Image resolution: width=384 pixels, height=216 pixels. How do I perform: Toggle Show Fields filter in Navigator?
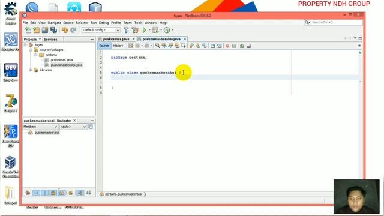point(36,193)
